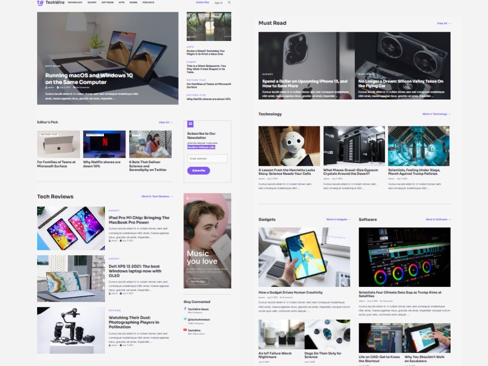Click the TechWire logo icon
The height and width of the screenshot is (366, 488).
[40, 2]
